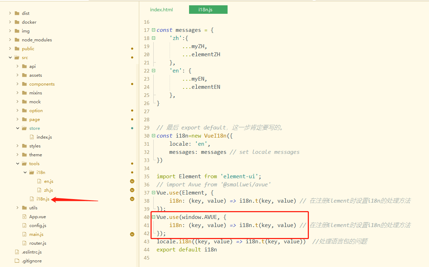Select the components folder label
The height and width of the screenshot is (267, 429).
tap(42, 84)
